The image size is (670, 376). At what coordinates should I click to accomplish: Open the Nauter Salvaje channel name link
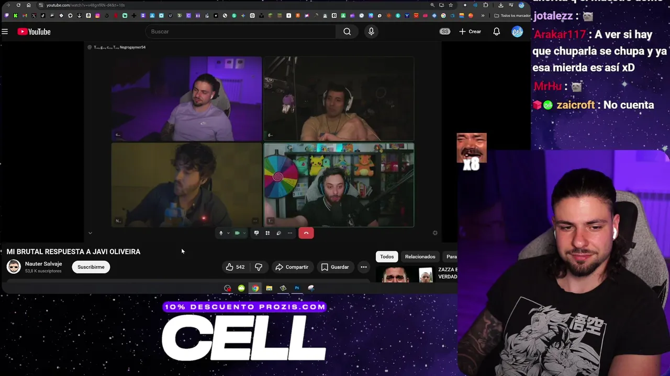43,264
